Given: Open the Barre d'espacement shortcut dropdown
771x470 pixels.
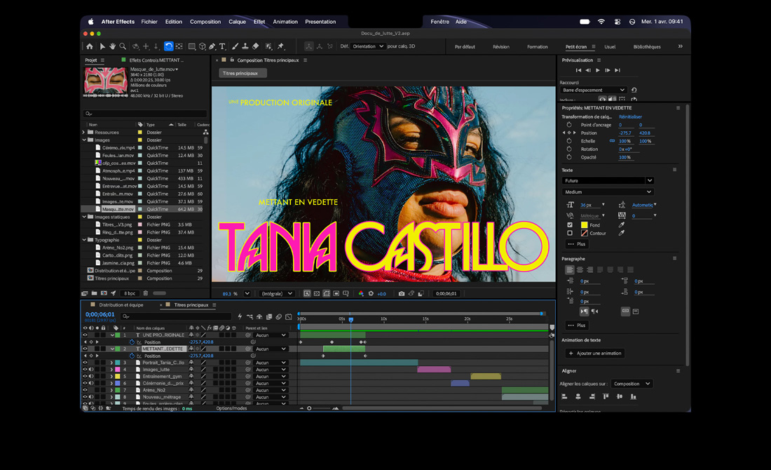Looking at the screenshot, I should pos(594,90).
